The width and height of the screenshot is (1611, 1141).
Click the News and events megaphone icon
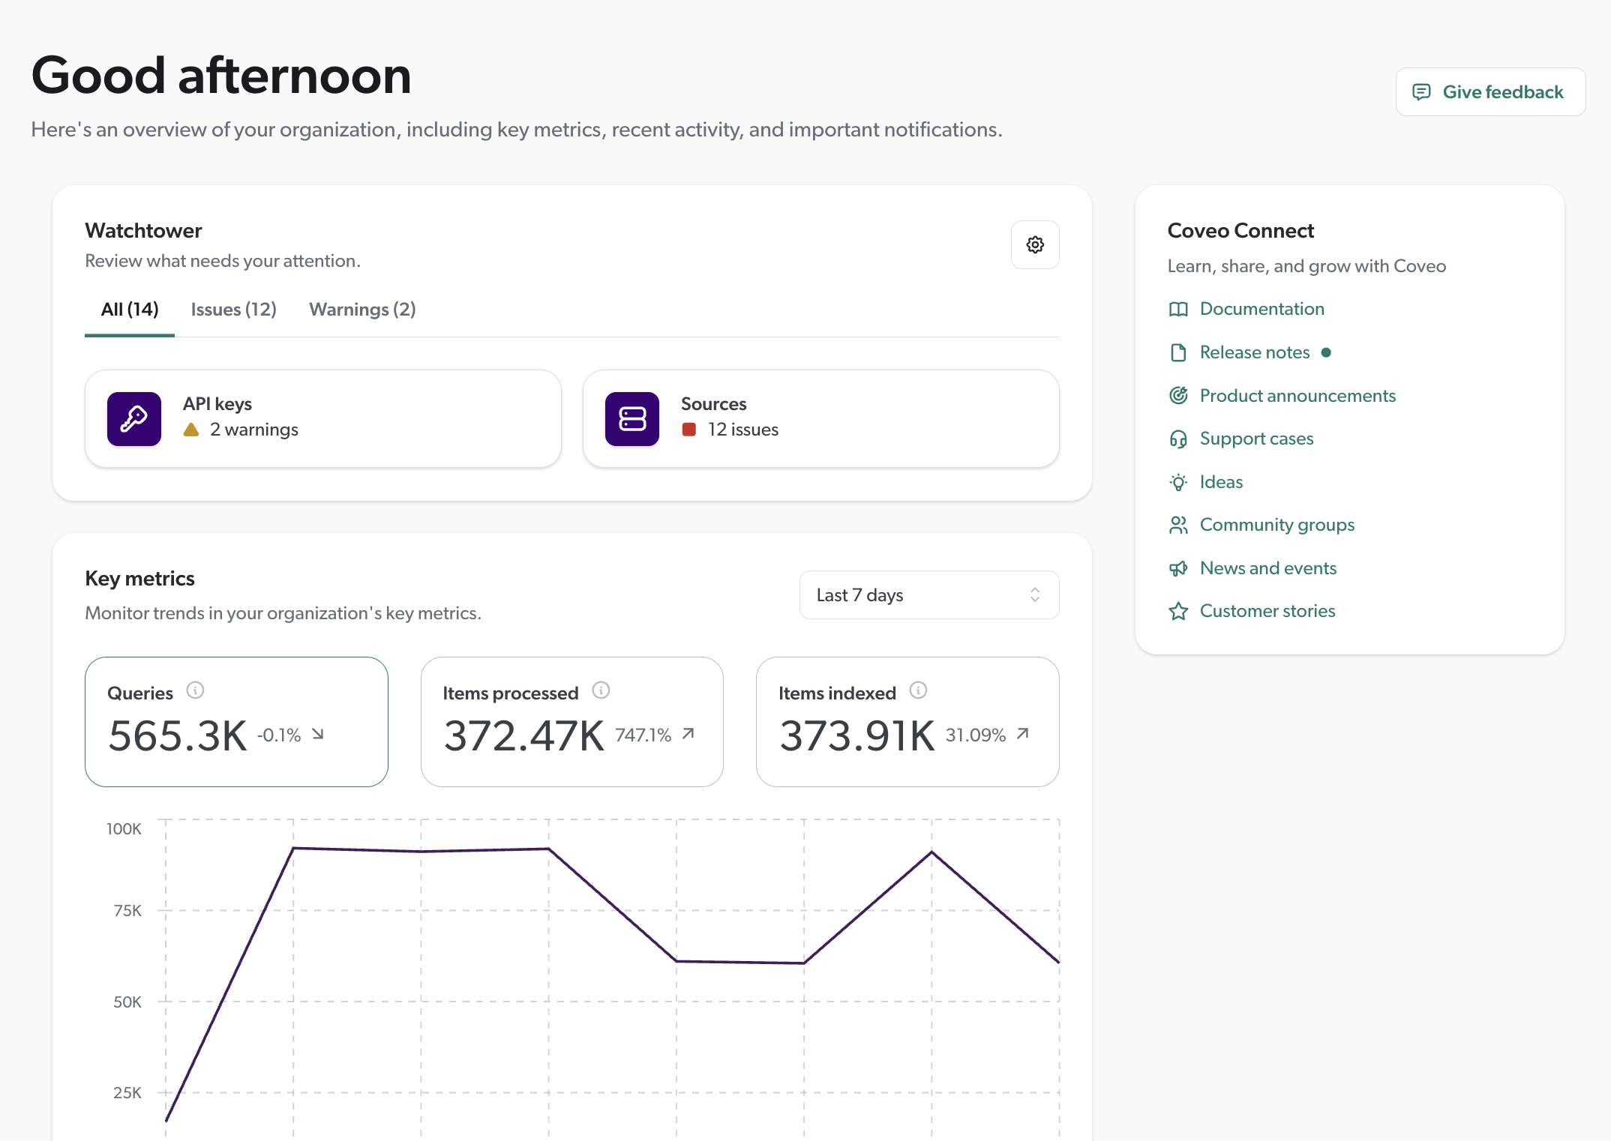pyautogui.click(x=1178, y=568)
